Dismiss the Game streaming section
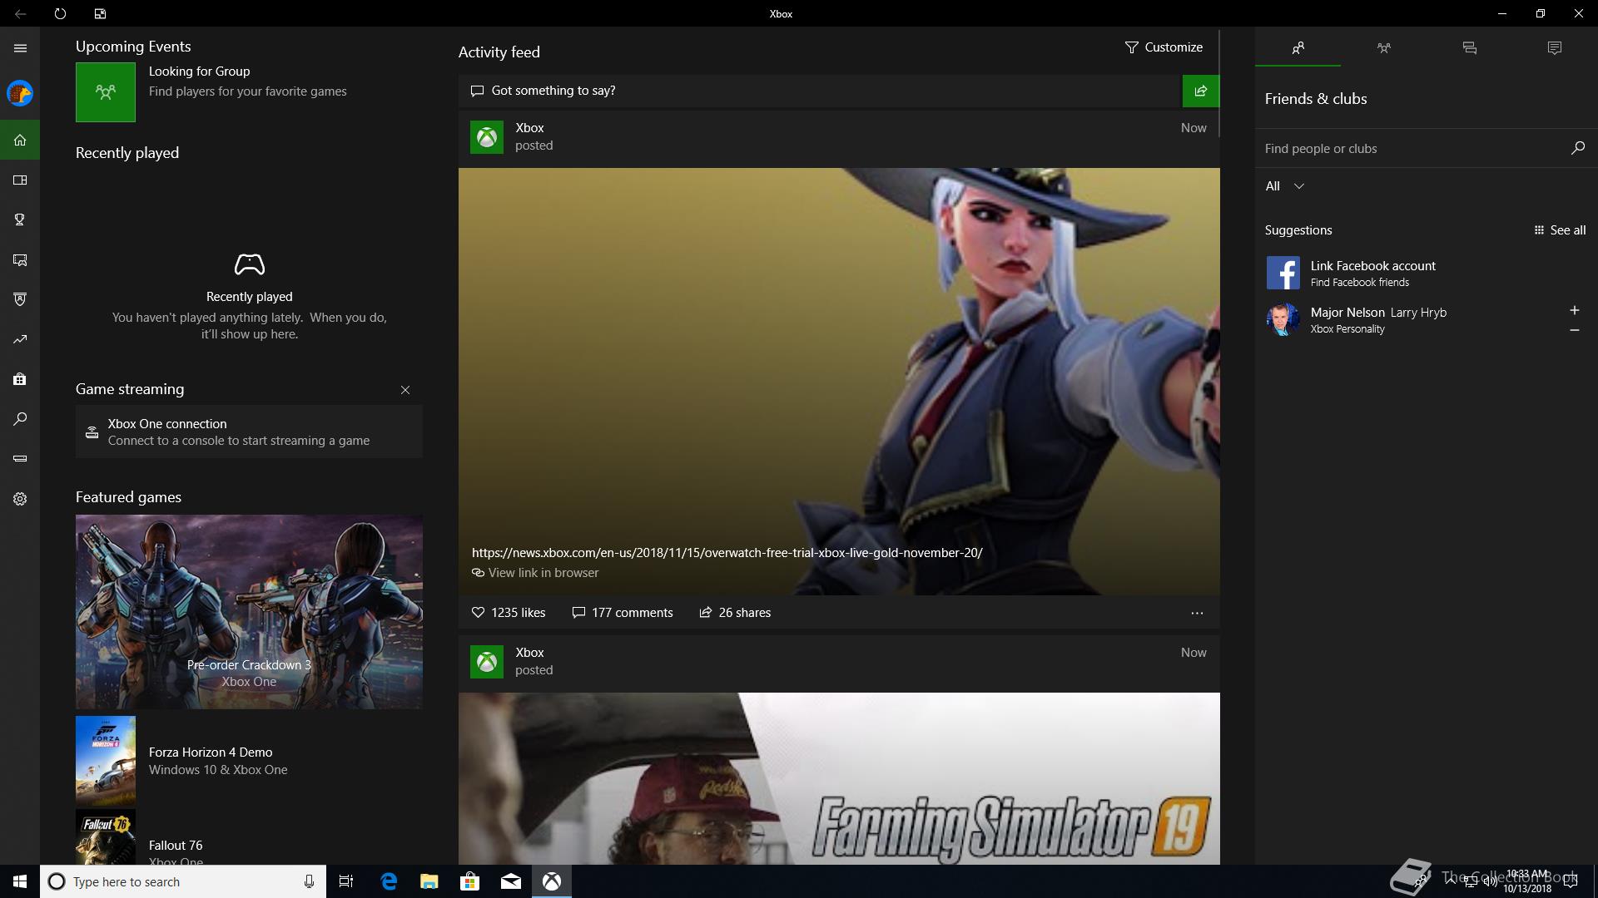 [x=405, y=390]
